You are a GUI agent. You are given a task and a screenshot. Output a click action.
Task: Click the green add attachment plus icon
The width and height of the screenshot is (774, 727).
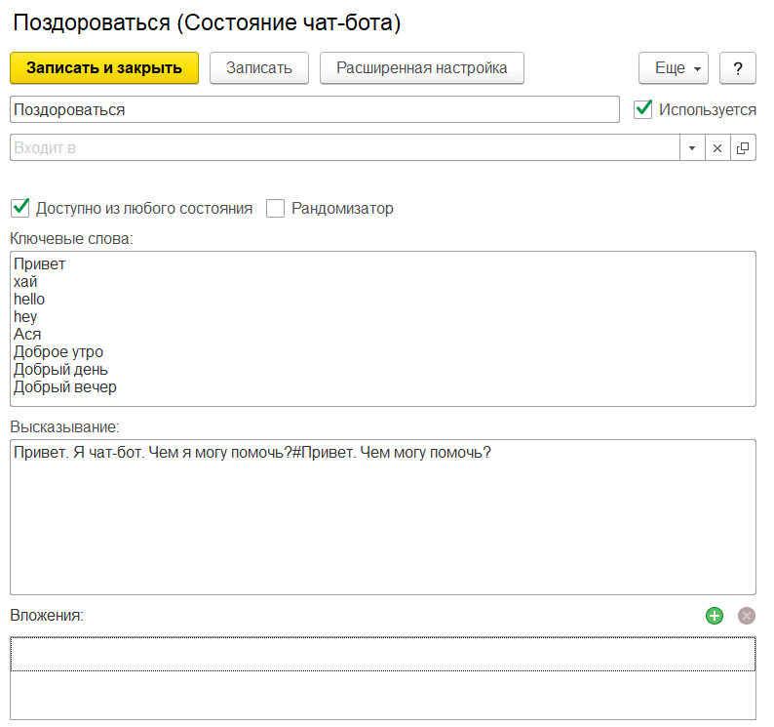coord(715,616)
